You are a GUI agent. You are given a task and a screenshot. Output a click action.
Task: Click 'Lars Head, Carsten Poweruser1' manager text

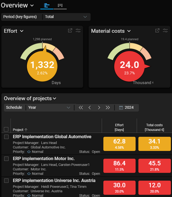coord(65,165)
